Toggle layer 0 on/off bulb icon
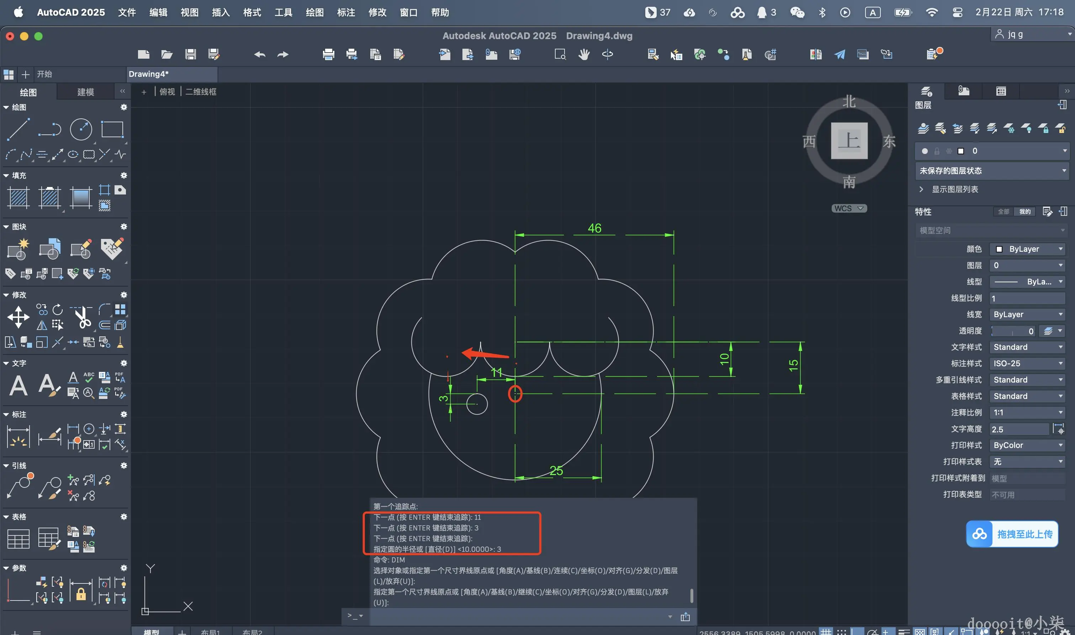 [x=925, y=151]
